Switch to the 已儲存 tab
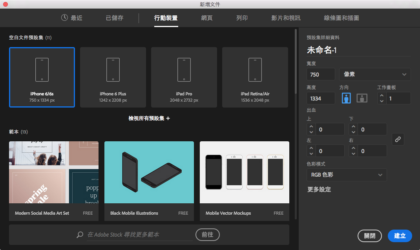The width and height of the screenshot is (420, 250). (114, 18)
